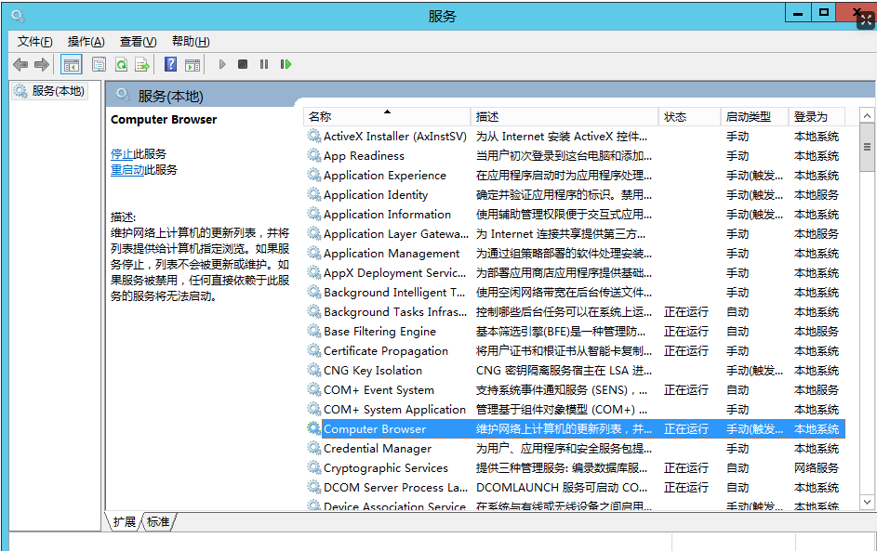Select the Application Layer Gateway service
Image resolution: width=877 pixels, height=551 pixels.
(575, 233)
